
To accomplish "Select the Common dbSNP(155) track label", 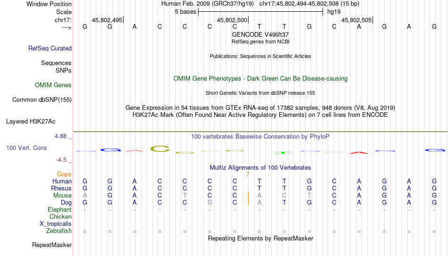I will pos(42,100).
